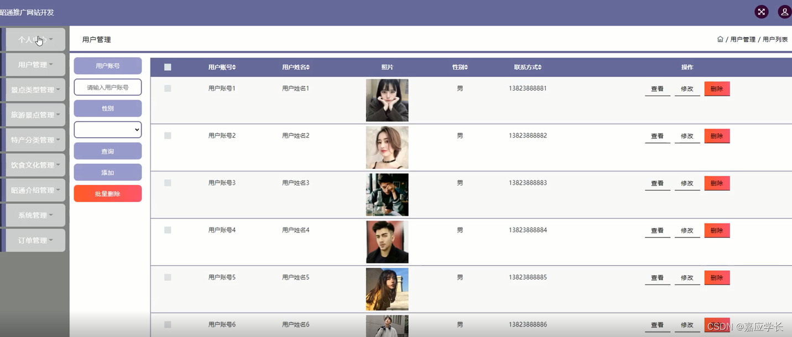The width and height of the screenshot is (792, 337).
Task: Click the 性别 filter label button
Action: click(108, 108)
